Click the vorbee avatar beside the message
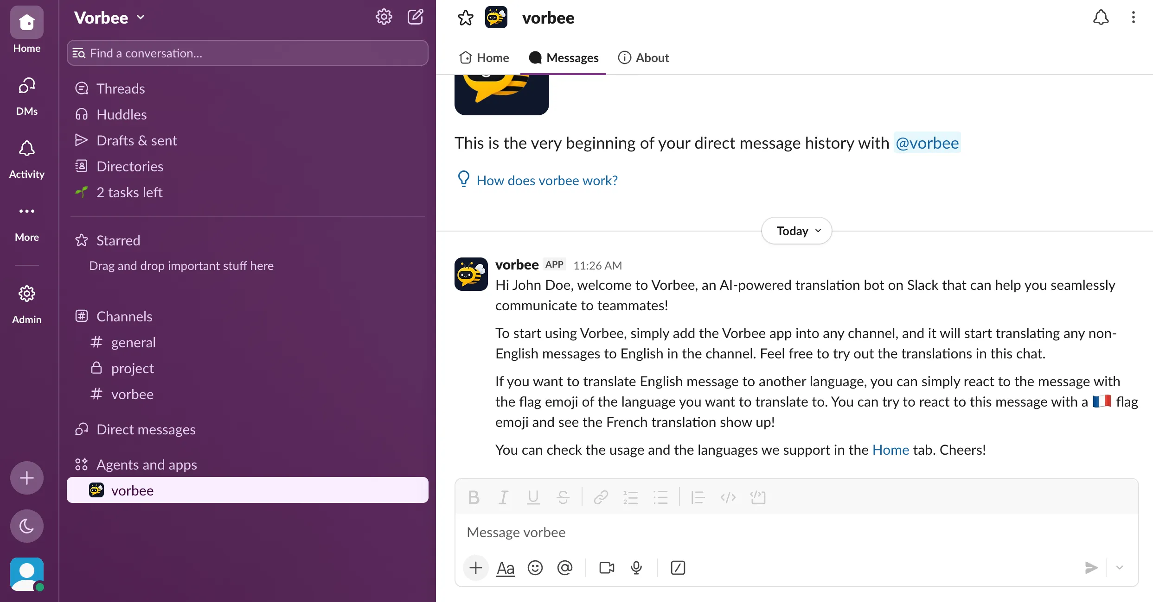This screenshot has height=602, width=1153. coord(471,274)
